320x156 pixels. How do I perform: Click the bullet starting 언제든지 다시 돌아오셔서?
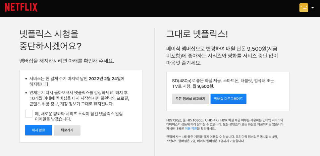point(79,98)
